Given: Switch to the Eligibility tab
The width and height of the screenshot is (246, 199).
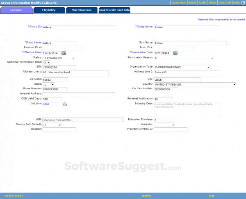Looking at the screenshot, I should coord(49,10).
